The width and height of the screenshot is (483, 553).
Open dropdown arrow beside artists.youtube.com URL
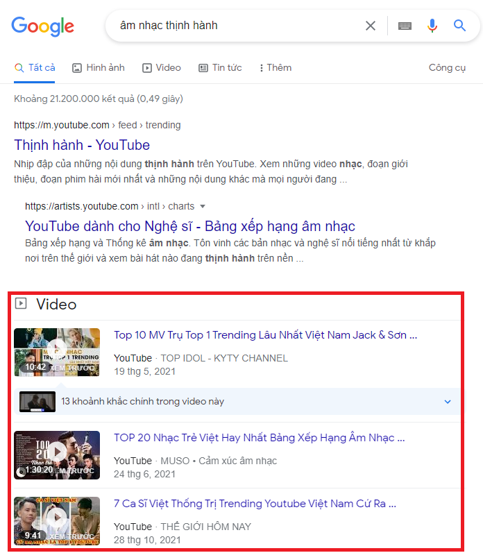tap(203, 207)
